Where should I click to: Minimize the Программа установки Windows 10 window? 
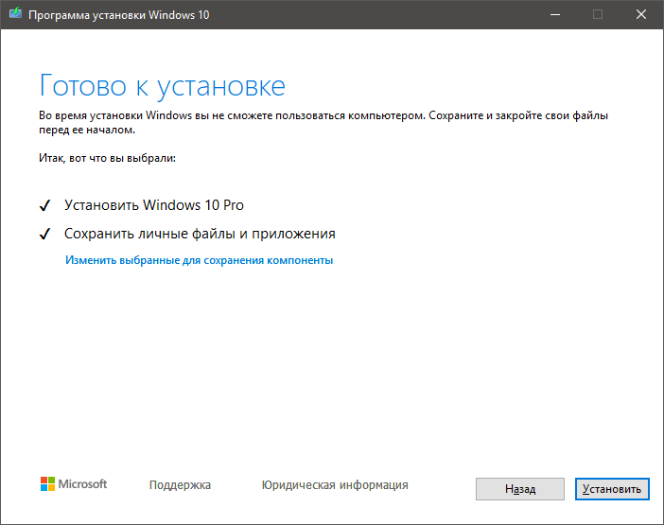[555, 15]
